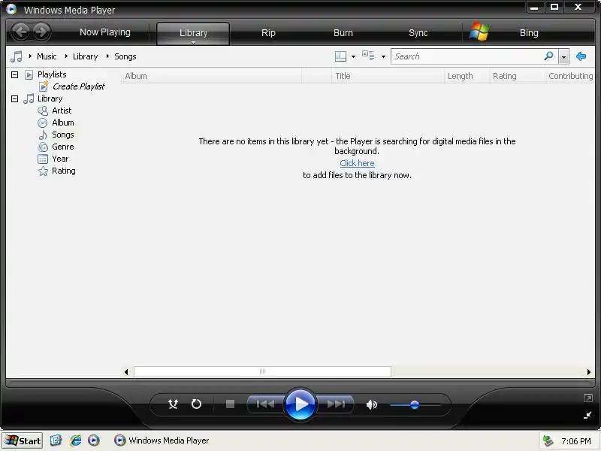Click the Windows logo icon beside Bing
Viewport: 601px width, 451px height.
click(479, 32)
